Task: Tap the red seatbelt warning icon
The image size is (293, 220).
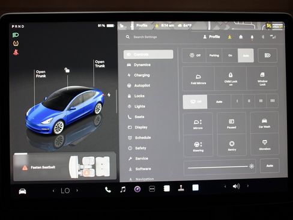Action: tap(16, 52)
